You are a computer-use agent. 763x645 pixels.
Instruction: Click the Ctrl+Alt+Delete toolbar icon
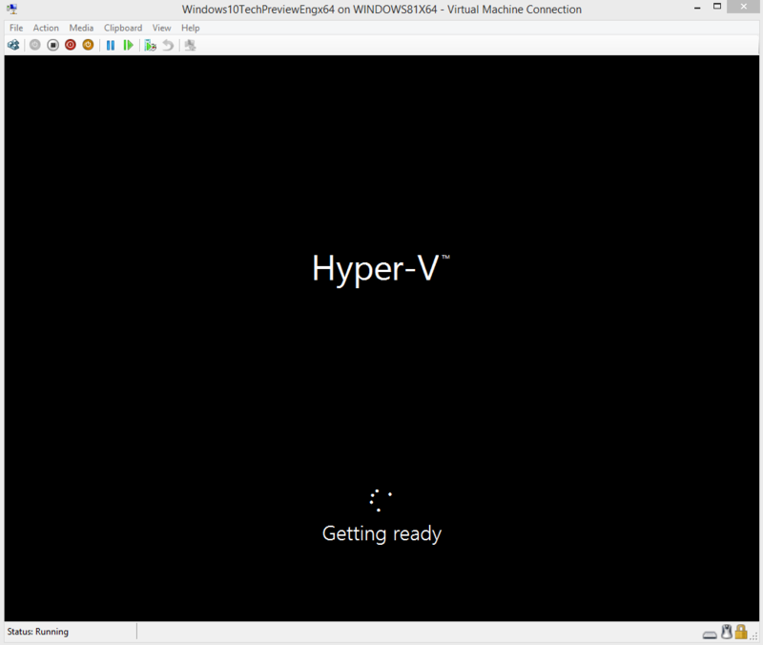[13, 45]
